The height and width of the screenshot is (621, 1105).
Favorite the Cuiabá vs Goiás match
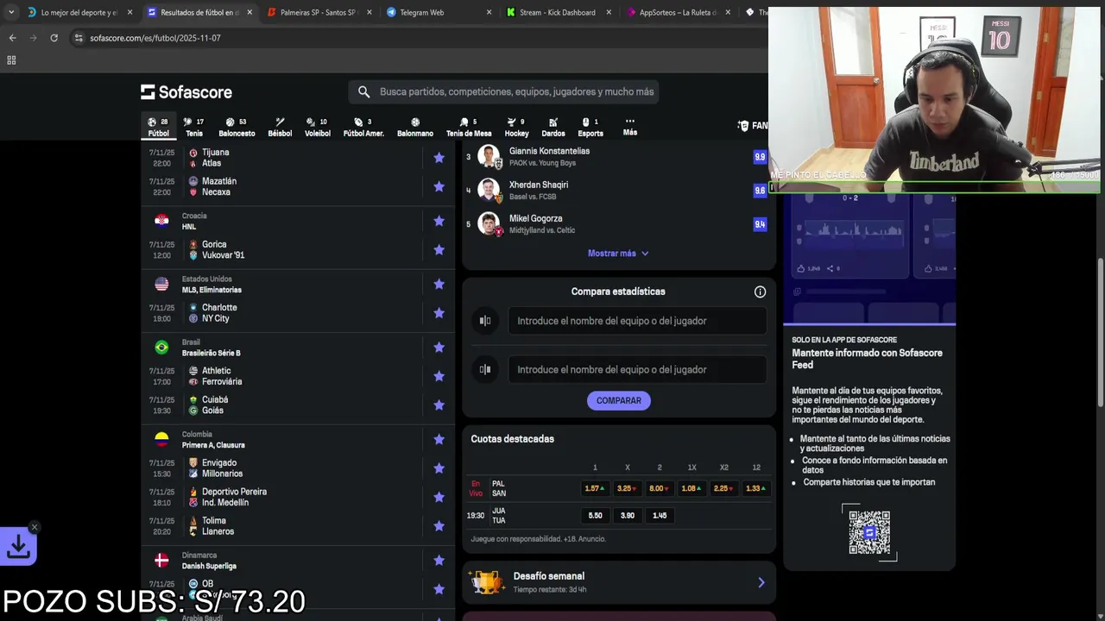[x=439, y=405]
